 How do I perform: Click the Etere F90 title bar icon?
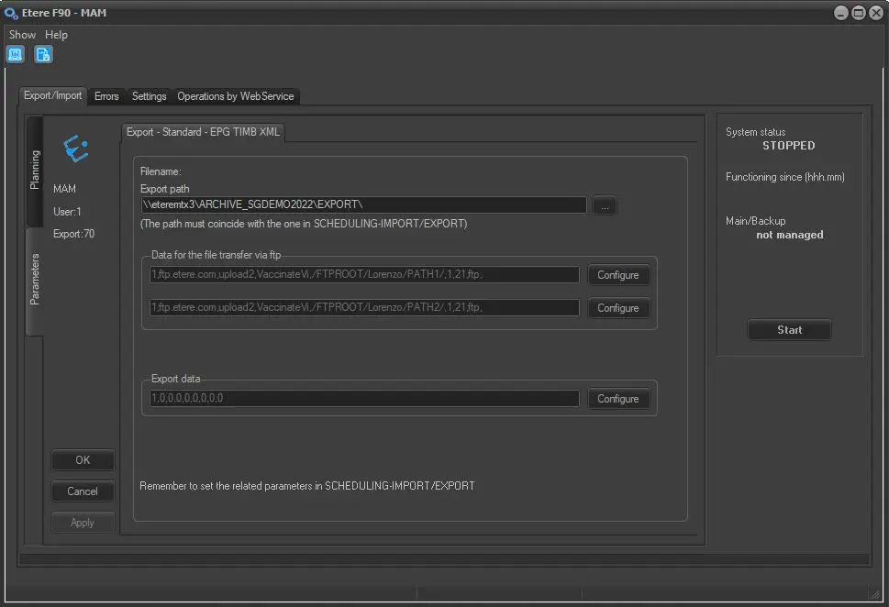pyautogui.click(x=12, y=13)
